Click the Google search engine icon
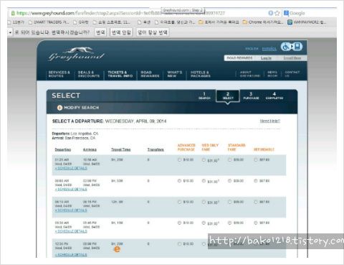The width and height of the screenshot is (344, 265). [286, 13]
